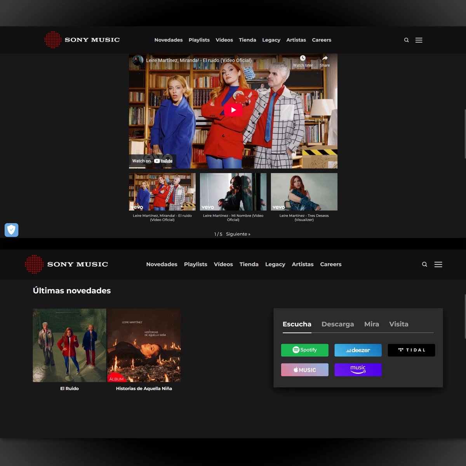
Task: Open Playlists in lower navigation
Action: [195, 264]
